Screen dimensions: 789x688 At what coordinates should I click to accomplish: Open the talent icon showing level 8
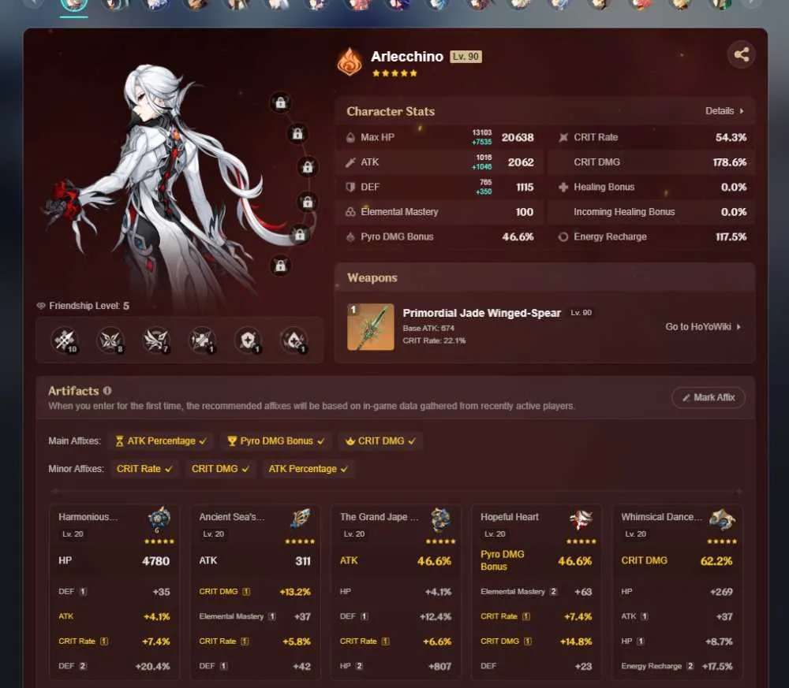click(110, 340)
